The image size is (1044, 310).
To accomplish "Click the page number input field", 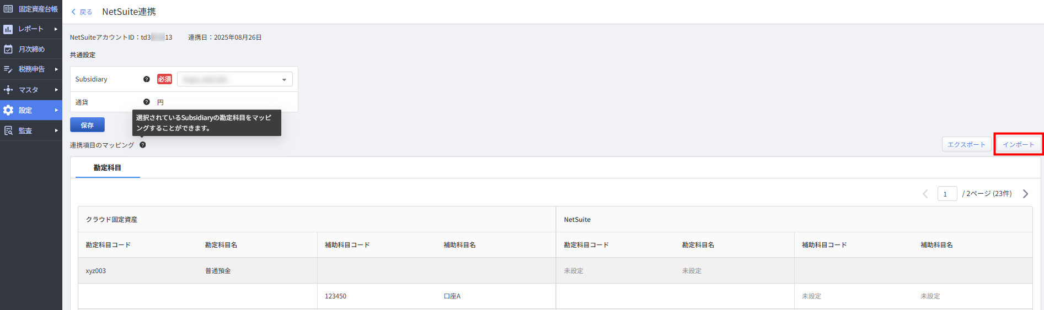I will [x=947, y=194].
